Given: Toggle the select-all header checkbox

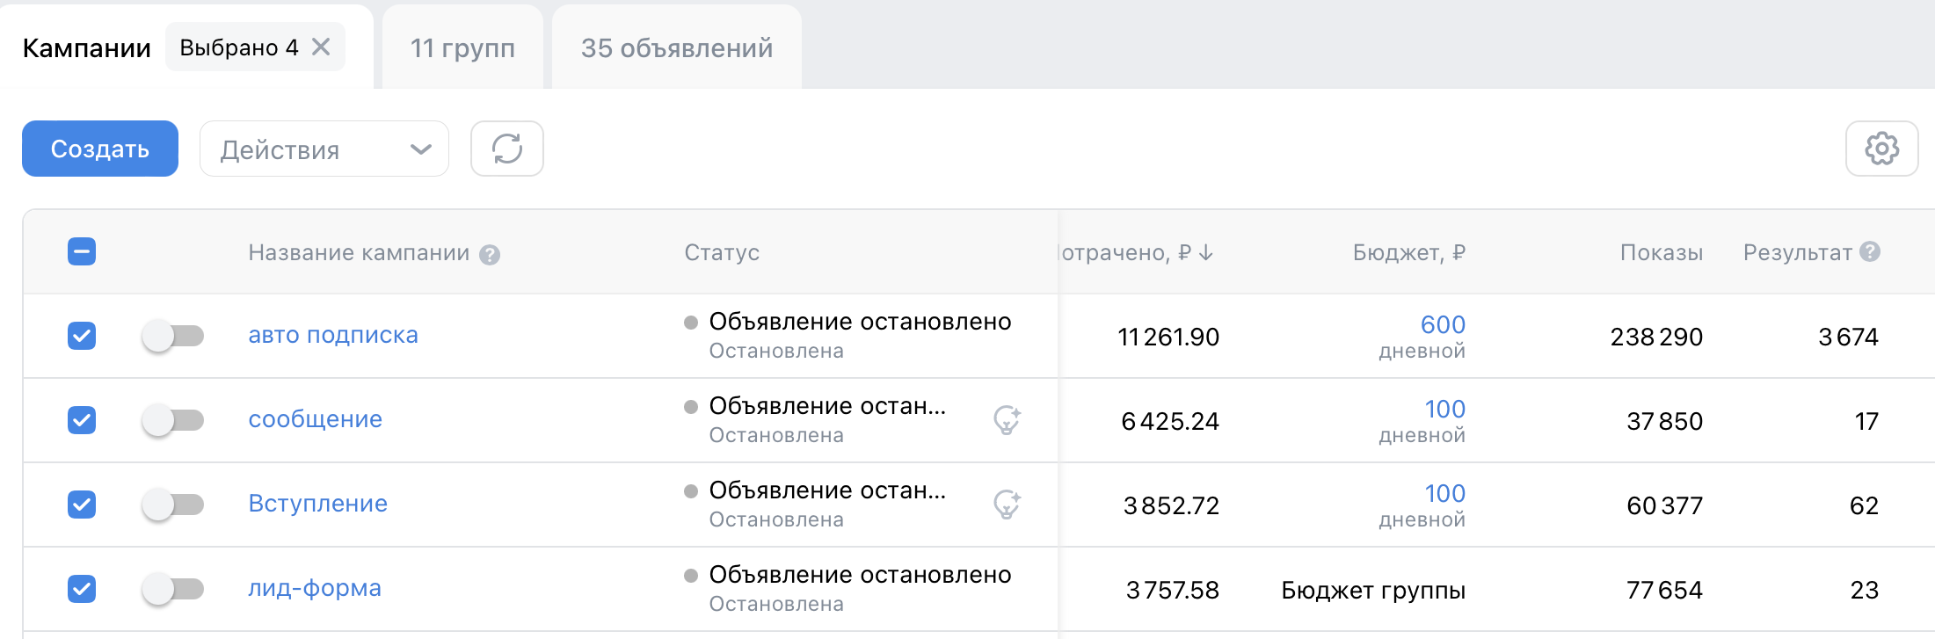Looking at the screenshot, I should coord(82,252).
